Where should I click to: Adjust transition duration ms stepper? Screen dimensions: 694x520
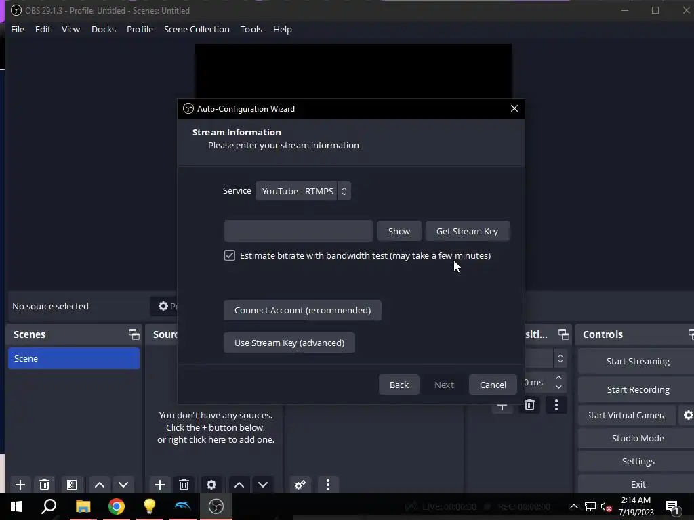tap(558, 383)
